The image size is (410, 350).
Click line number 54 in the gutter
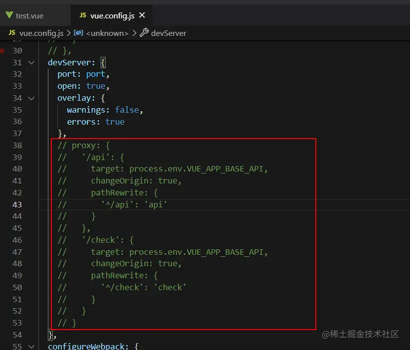click(17, 335)
